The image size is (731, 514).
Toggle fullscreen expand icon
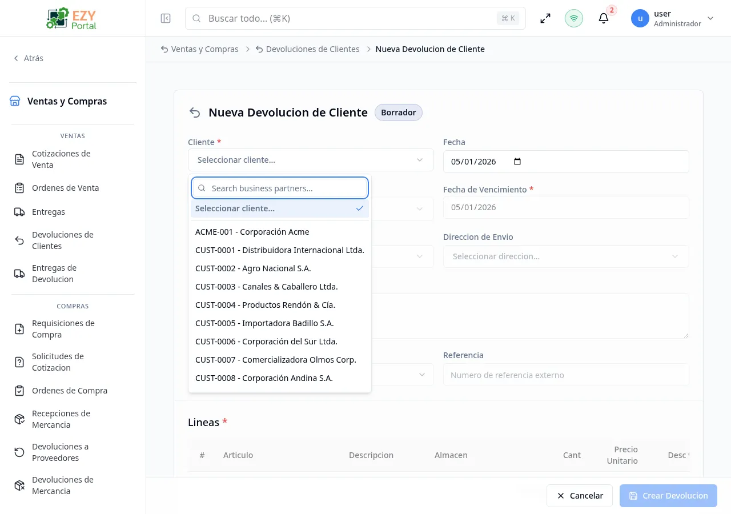click(545, 18)
